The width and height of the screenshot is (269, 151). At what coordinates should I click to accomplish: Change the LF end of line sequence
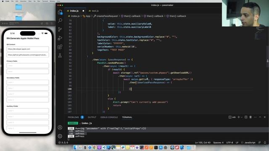(x=237, y=143)
